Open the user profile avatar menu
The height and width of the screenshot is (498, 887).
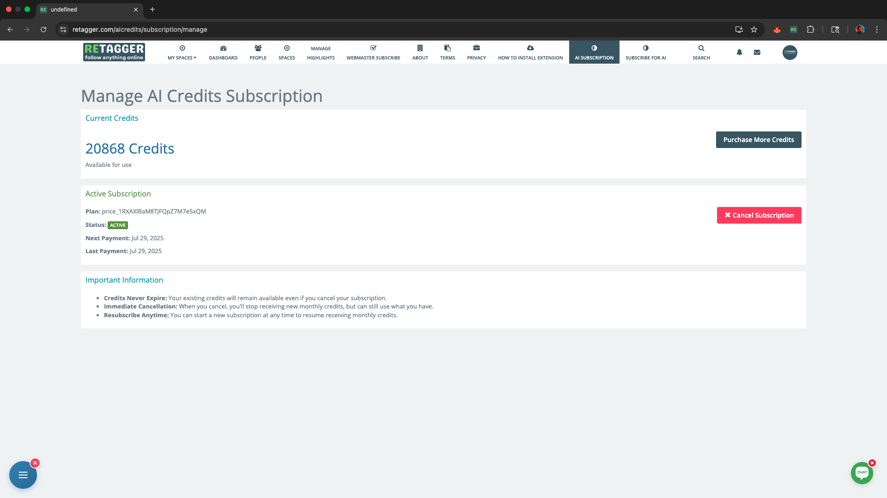(790, 52)
